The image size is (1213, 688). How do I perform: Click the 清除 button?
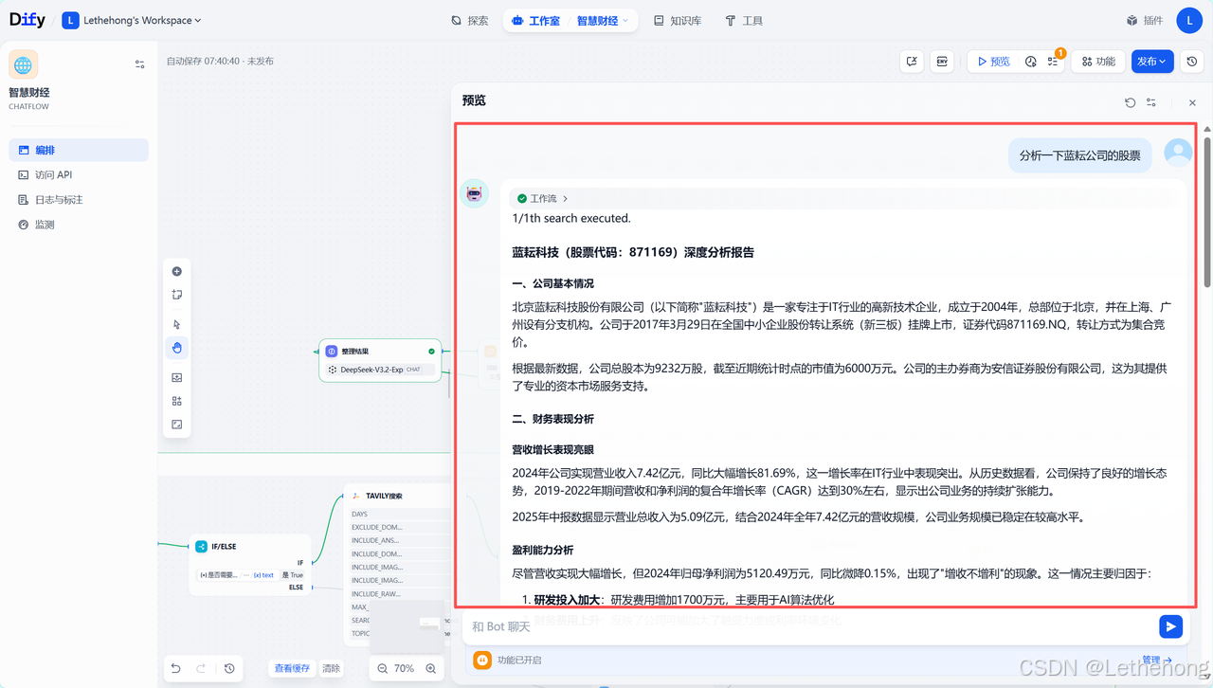pos(331,668)
